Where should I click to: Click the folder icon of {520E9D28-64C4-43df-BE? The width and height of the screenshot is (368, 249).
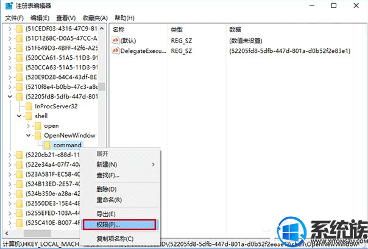19,77
